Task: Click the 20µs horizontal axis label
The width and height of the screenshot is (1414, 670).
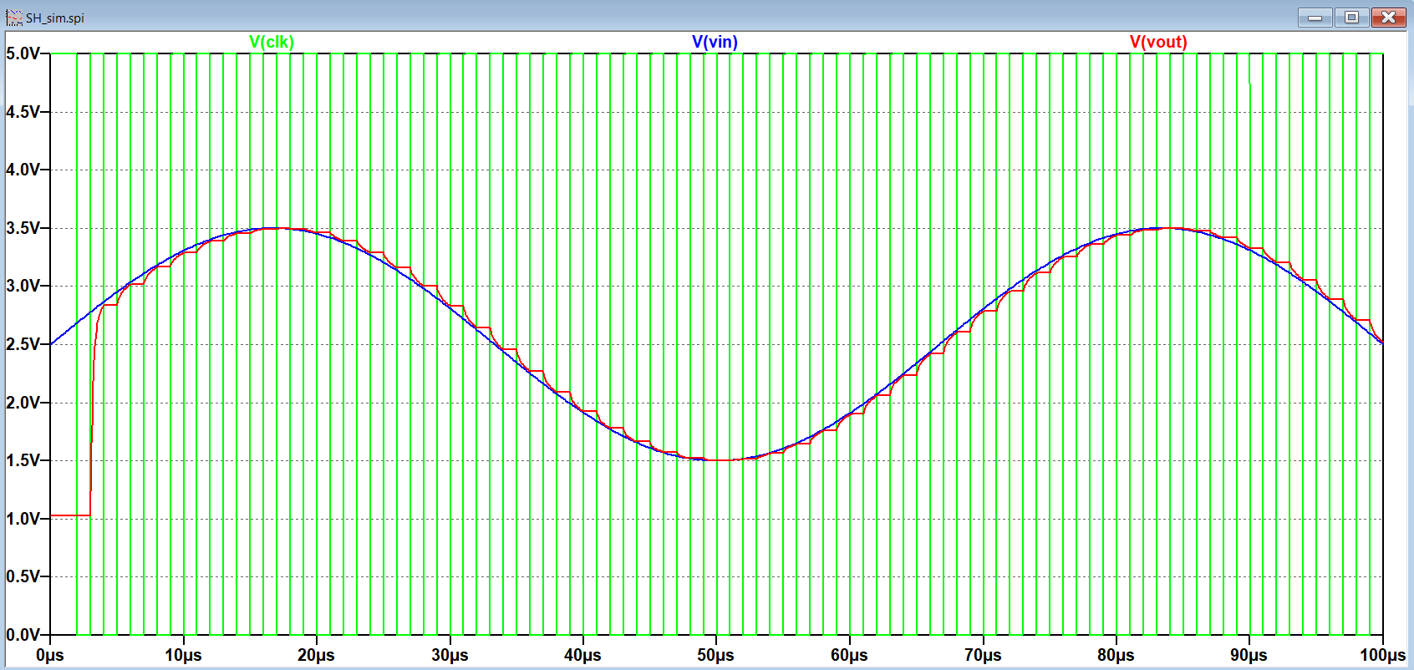Action: (x=316, y=655)
